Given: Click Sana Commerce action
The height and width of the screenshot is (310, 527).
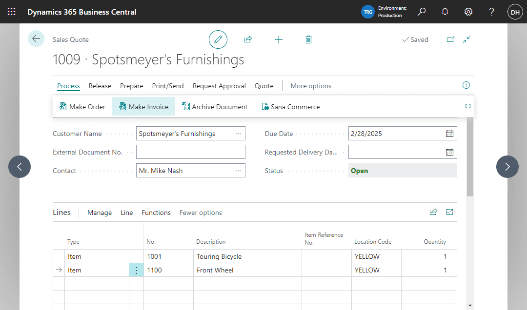Looking at the screenshot, I should (x=291, y=106).
